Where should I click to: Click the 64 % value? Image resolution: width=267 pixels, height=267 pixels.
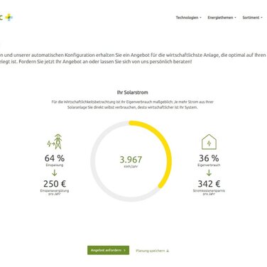pos(55,158)
